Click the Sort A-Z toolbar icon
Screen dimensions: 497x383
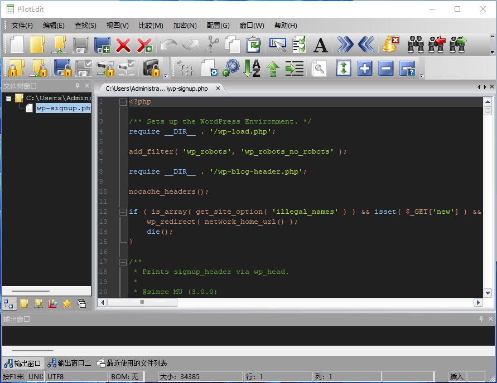252,68
